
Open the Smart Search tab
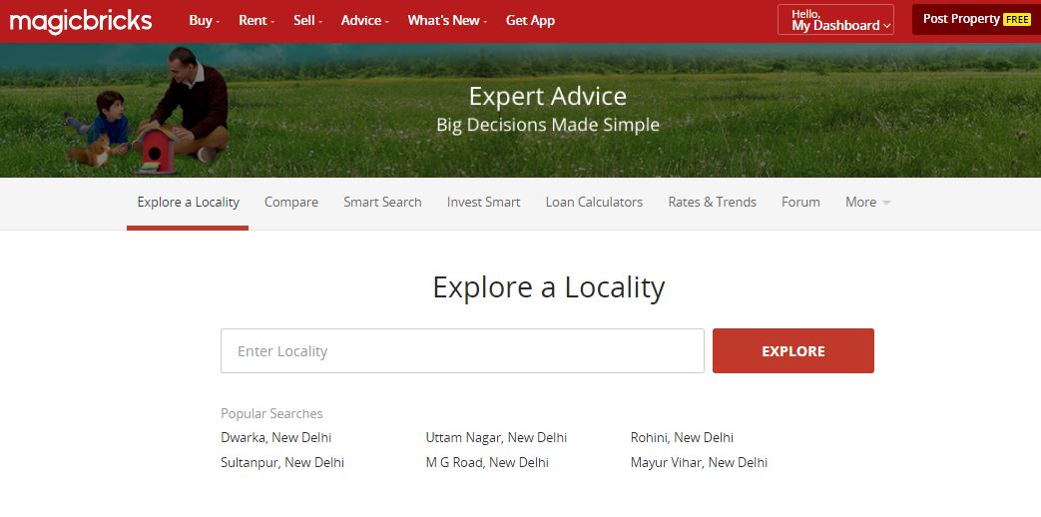(x=382, y=202)
